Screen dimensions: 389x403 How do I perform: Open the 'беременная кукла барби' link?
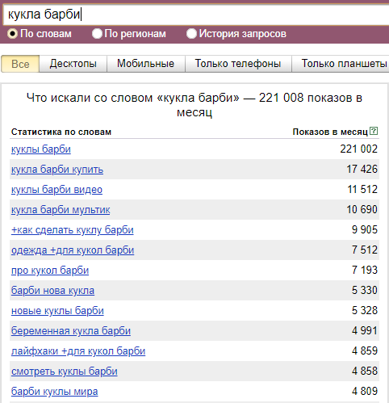(71, 331)
